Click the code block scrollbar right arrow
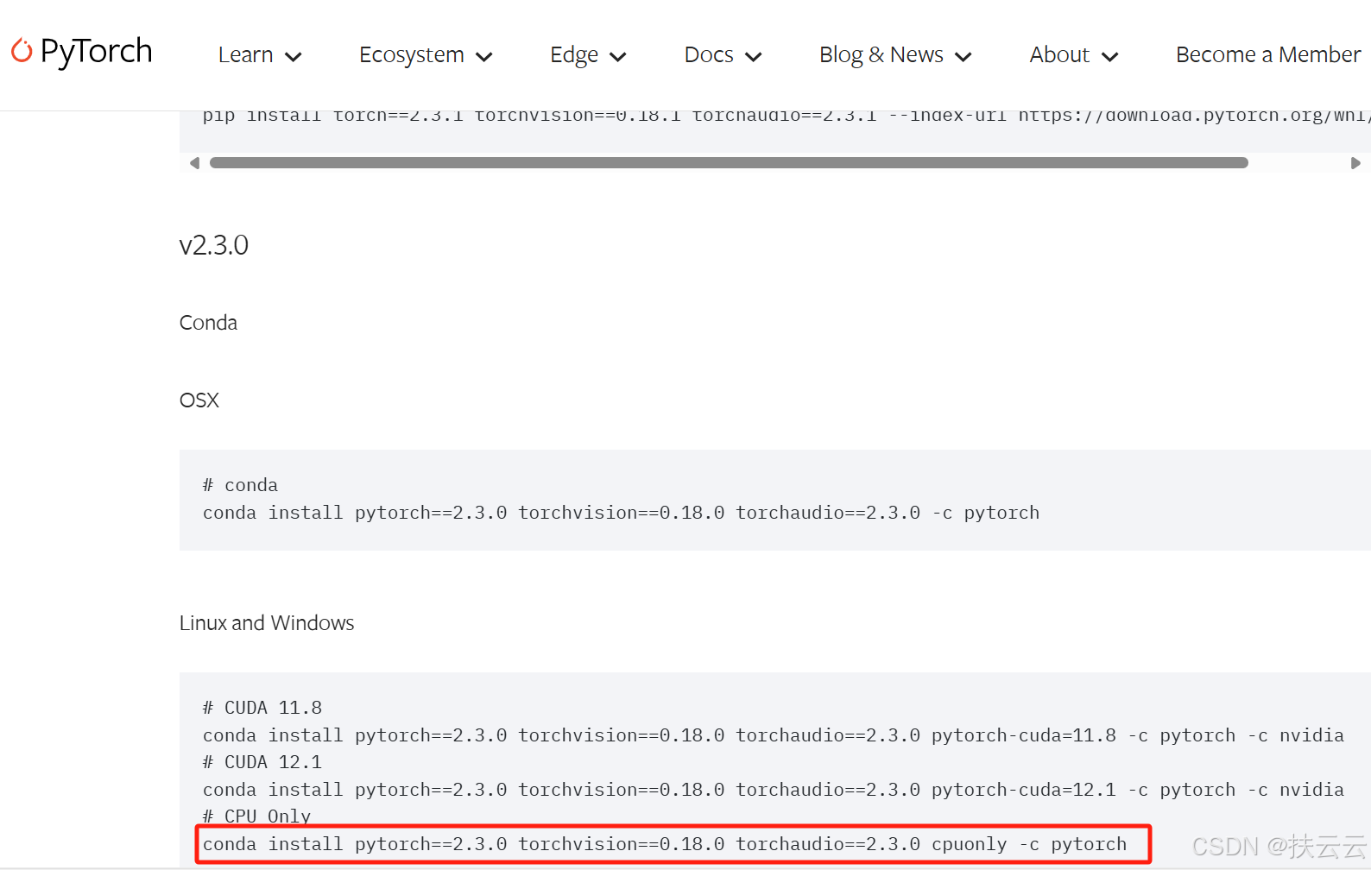This screenshot has width=1371, height=870. coord(1355,163)
